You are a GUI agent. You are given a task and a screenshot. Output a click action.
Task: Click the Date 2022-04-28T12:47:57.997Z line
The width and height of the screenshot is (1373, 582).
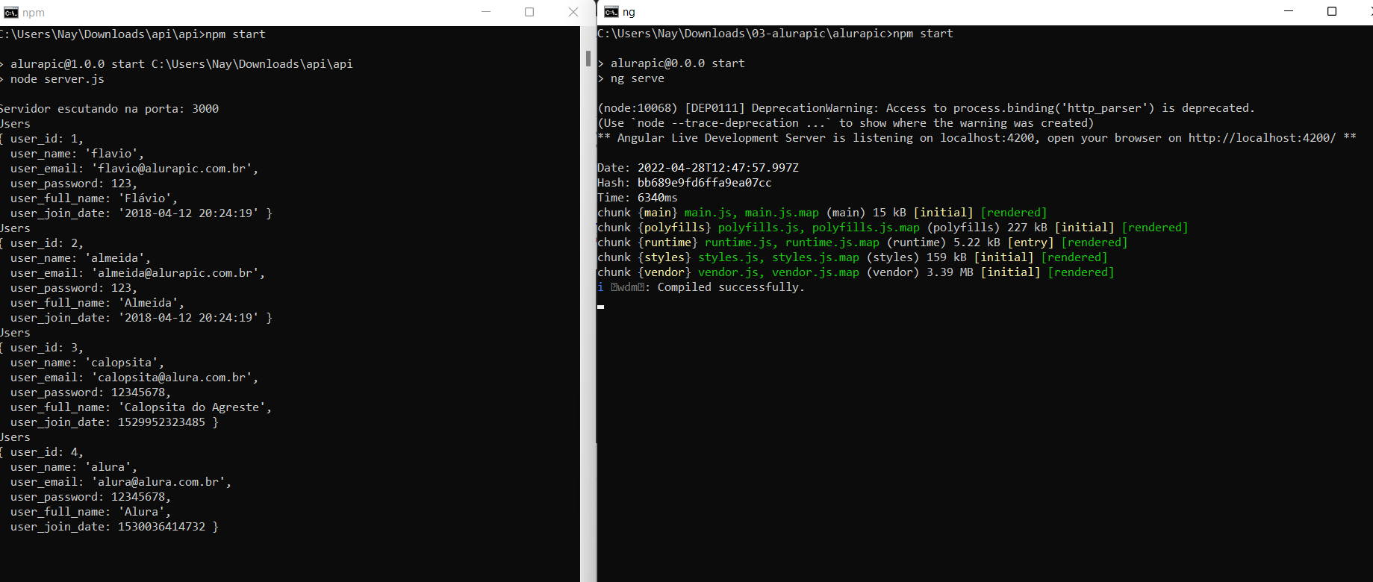click(x=698, y=168)
